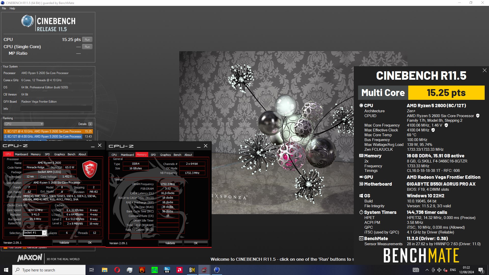
Task: Open the Windows Start menu
Action: point(6,270)
